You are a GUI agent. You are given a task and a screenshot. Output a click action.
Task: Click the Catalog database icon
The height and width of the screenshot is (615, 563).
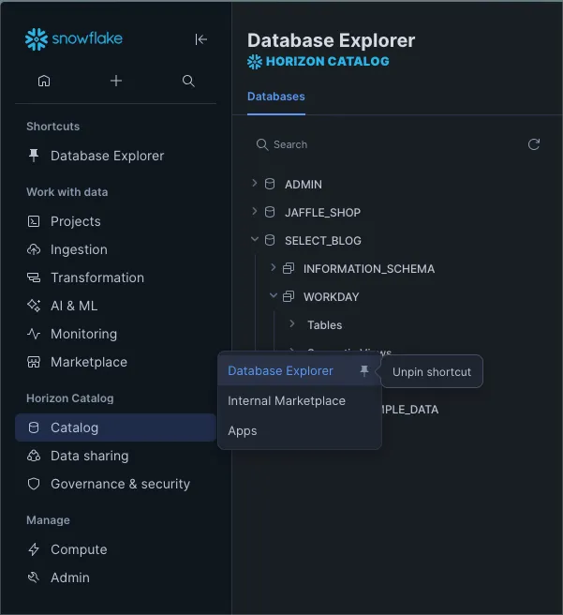[34, 427]
